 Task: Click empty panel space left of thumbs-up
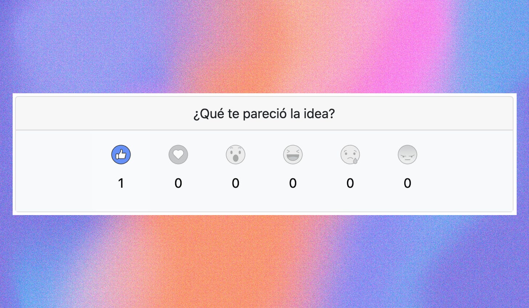[x=54, y=171]
